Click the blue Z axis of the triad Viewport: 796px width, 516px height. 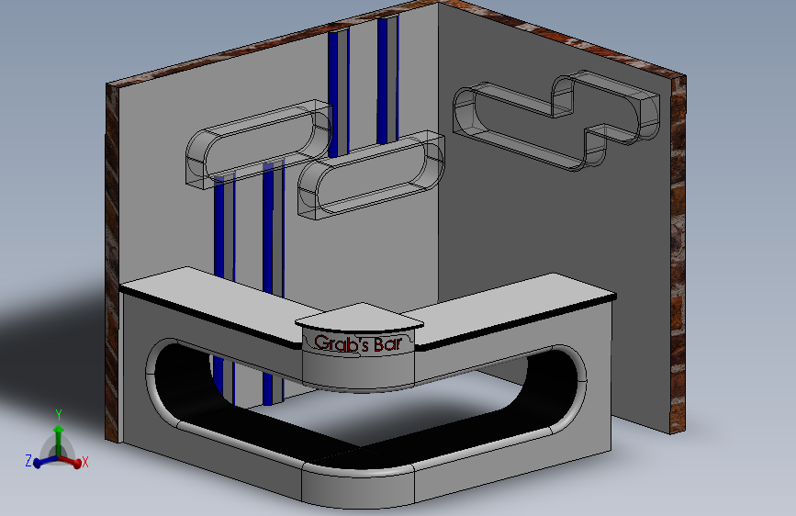click(46, 461)
